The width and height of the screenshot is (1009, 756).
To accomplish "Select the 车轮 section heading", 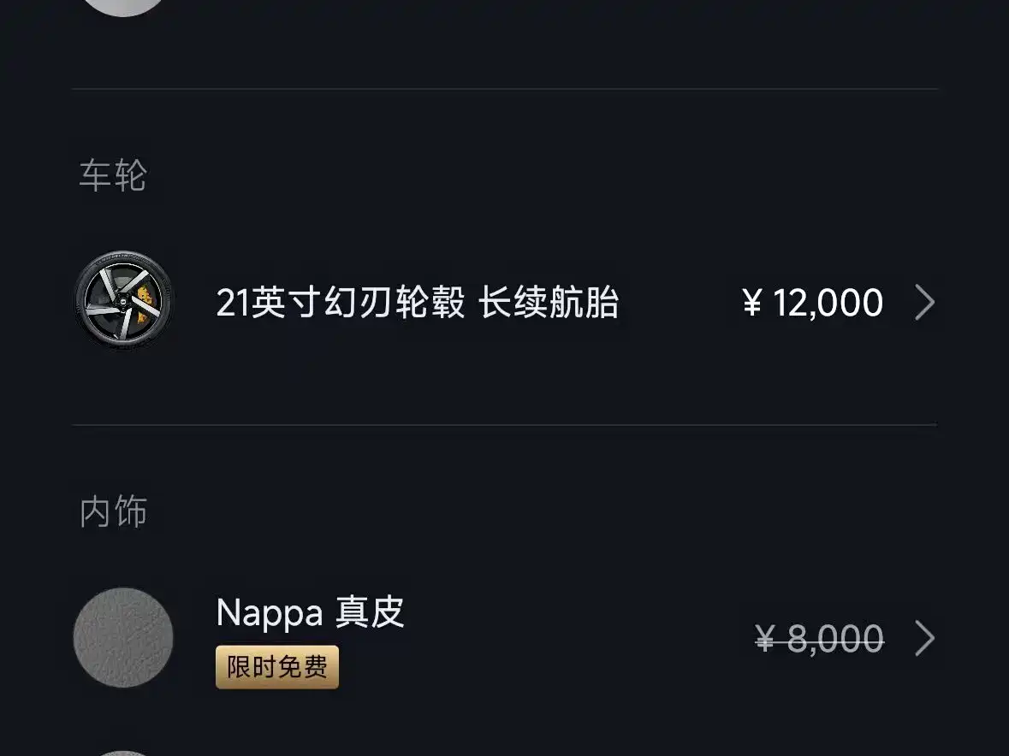I will coord(113,176).
